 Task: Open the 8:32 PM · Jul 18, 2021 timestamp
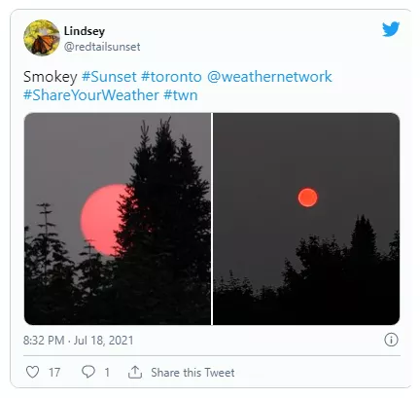click(79, 341)
